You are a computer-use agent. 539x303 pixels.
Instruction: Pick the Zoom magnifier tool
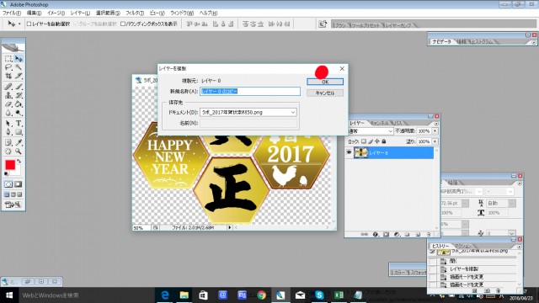[x=19, y=151]
